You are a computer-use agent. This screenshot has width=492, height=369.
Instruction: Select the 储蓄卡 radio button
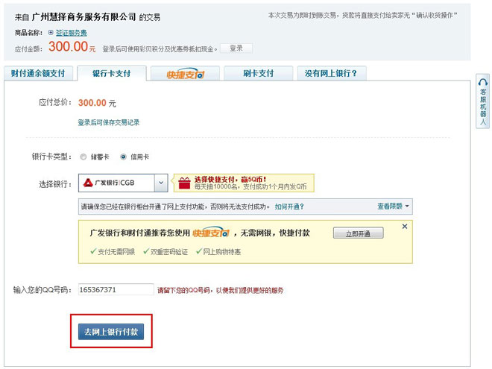pyautogui.click(x=83, y=157)
